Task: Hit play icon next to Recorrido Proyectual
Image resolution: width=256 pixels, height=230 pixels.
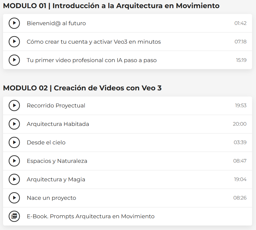Action: tap(14, 105)
